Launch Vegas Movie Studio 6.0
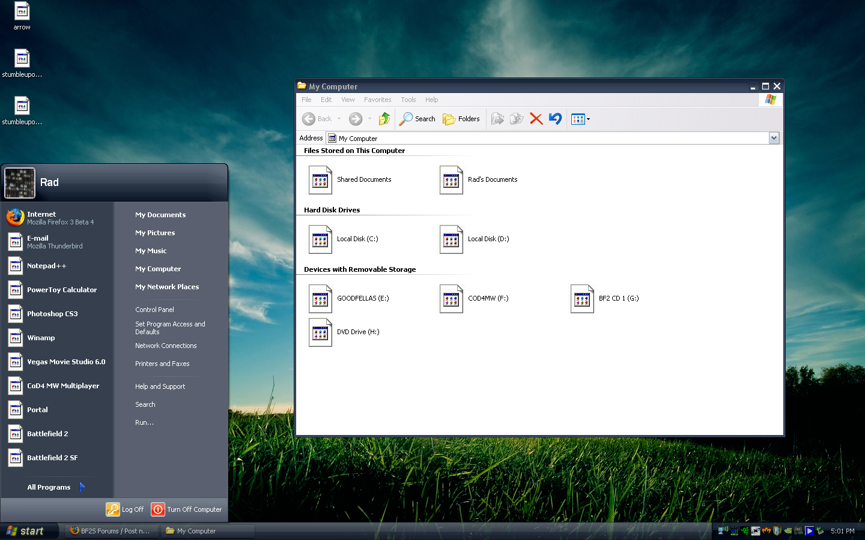The width and height of the screenshot is (865, 540). point(58,362)
